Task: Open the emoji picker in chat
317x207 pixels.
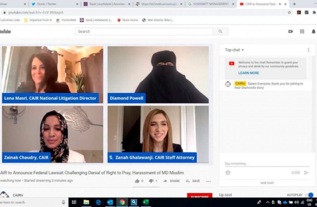Action: (x=227, y=173)
